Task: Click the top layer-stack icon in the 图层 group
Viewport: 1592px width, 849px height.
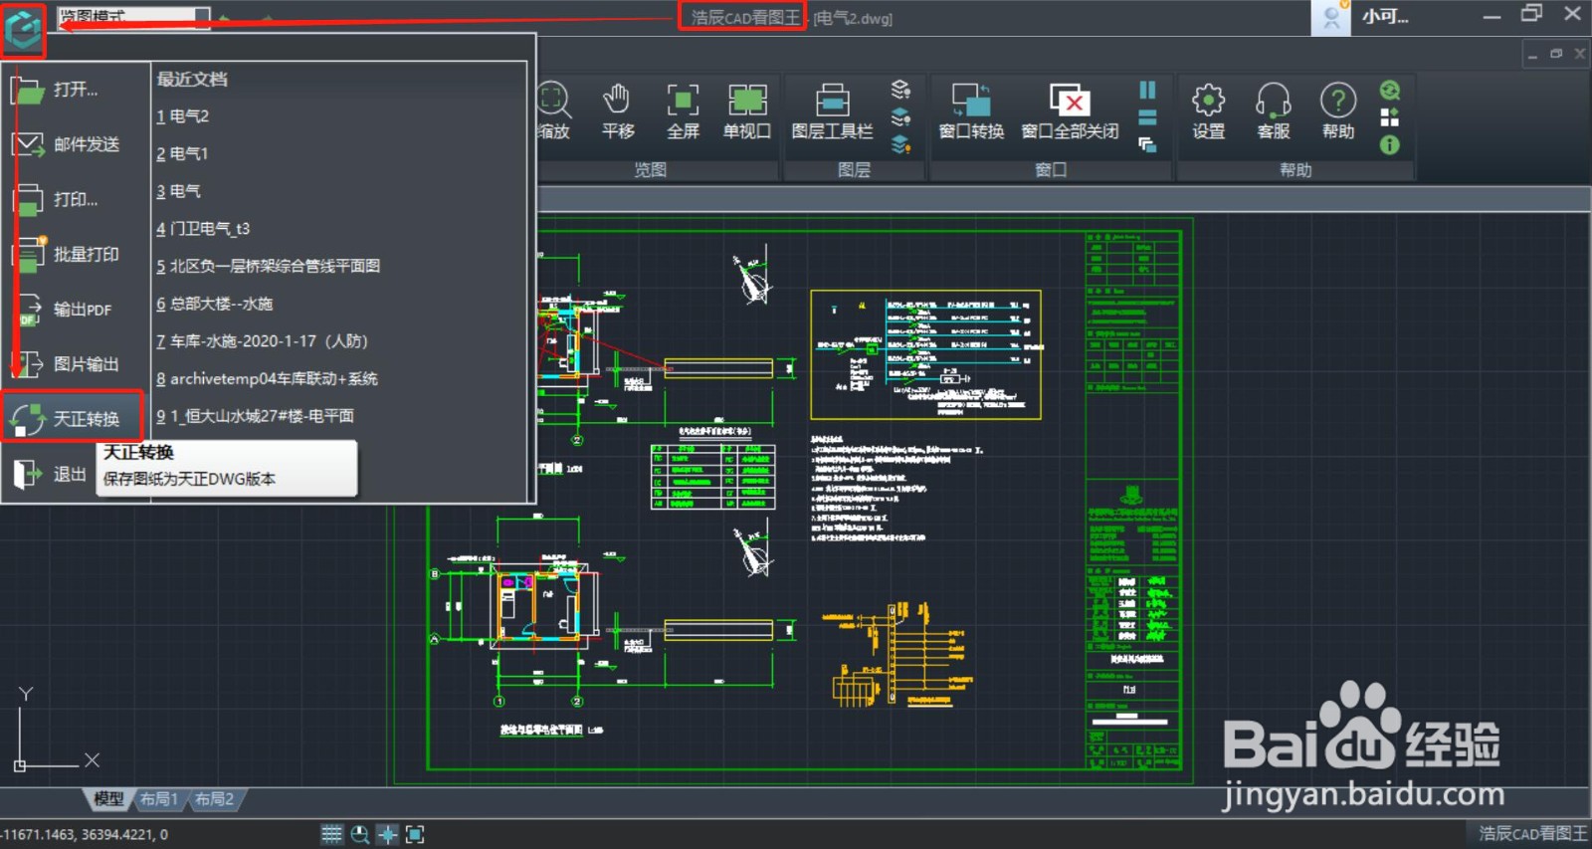Action: point(900,90)
